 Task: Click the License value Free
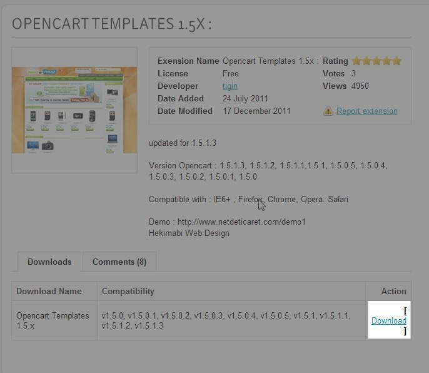click(231, 73)
